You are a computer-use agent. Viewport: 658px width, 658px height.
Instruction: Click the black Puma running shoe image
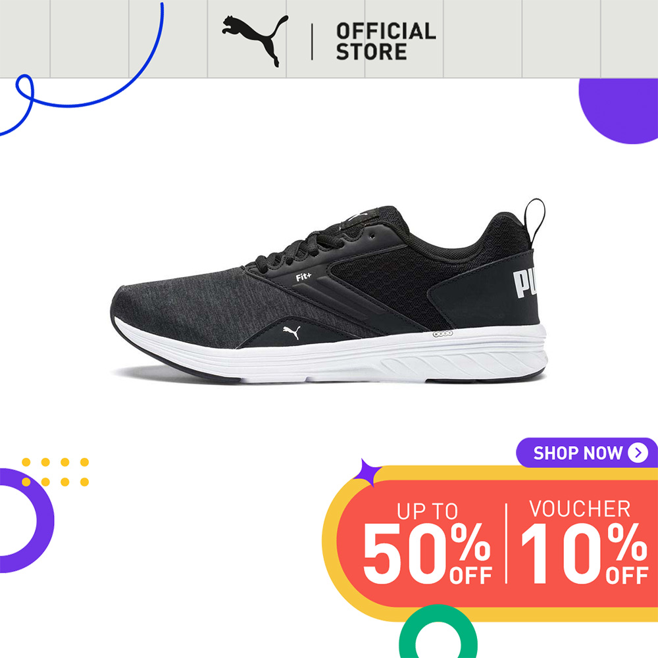[329, 291]
